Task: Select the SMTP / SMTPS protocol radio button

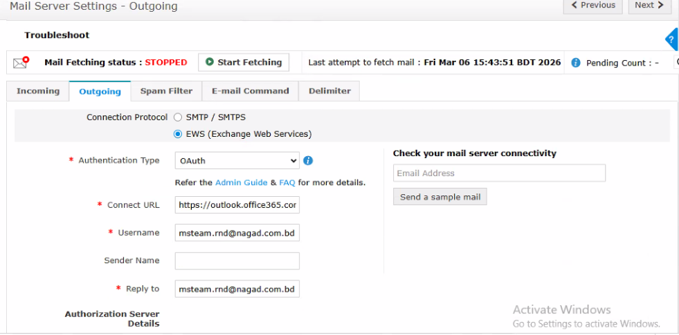Action: pyautogui.click(x=178, y=117)
